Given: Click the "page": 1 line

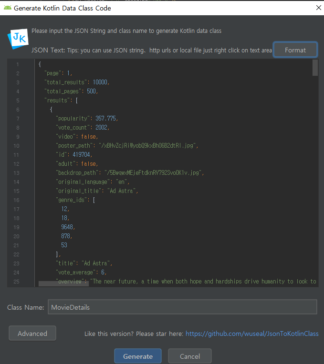Looking at the screenshot, I should (x=58, y=73).
